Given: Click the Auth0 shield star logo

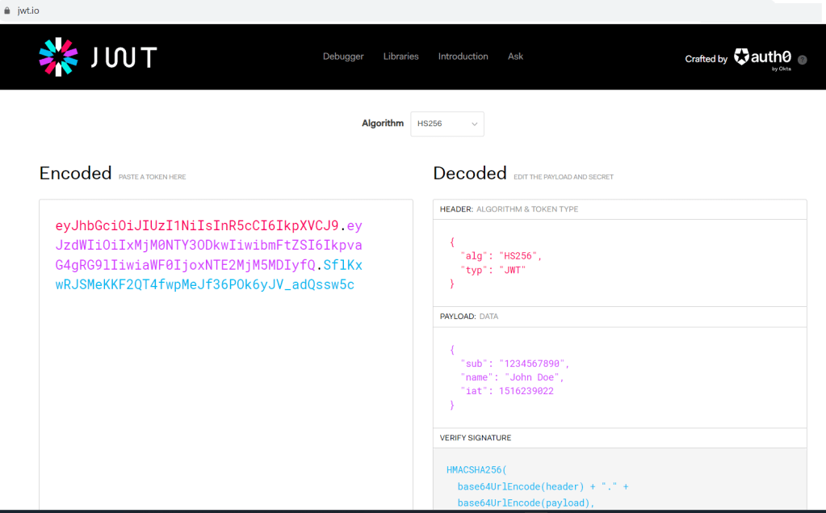Looking at the screenshot, I should (741, 57).
